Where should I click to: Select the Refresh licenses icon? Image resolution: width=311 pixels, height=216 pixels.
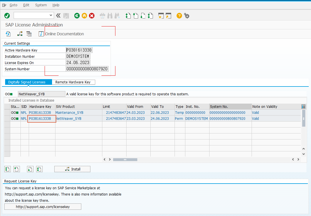[x=8, y=34]
